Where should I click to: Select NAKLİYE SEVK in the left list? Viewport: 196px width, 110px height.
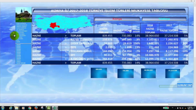[20, 33]
